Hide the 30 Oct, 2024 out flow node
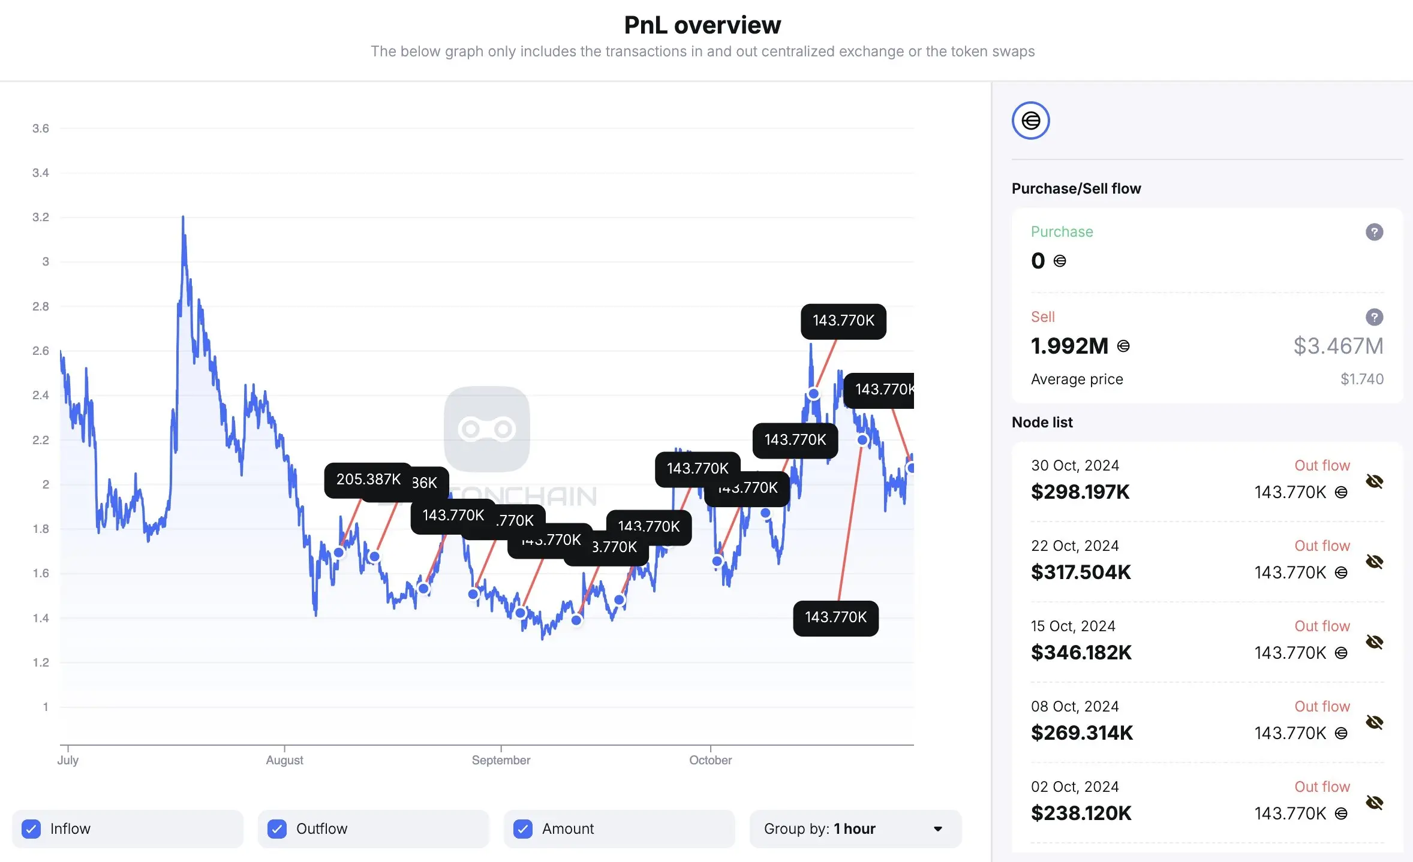Viewport: 1413px width, 862px height. click(x=1374, y=481)
